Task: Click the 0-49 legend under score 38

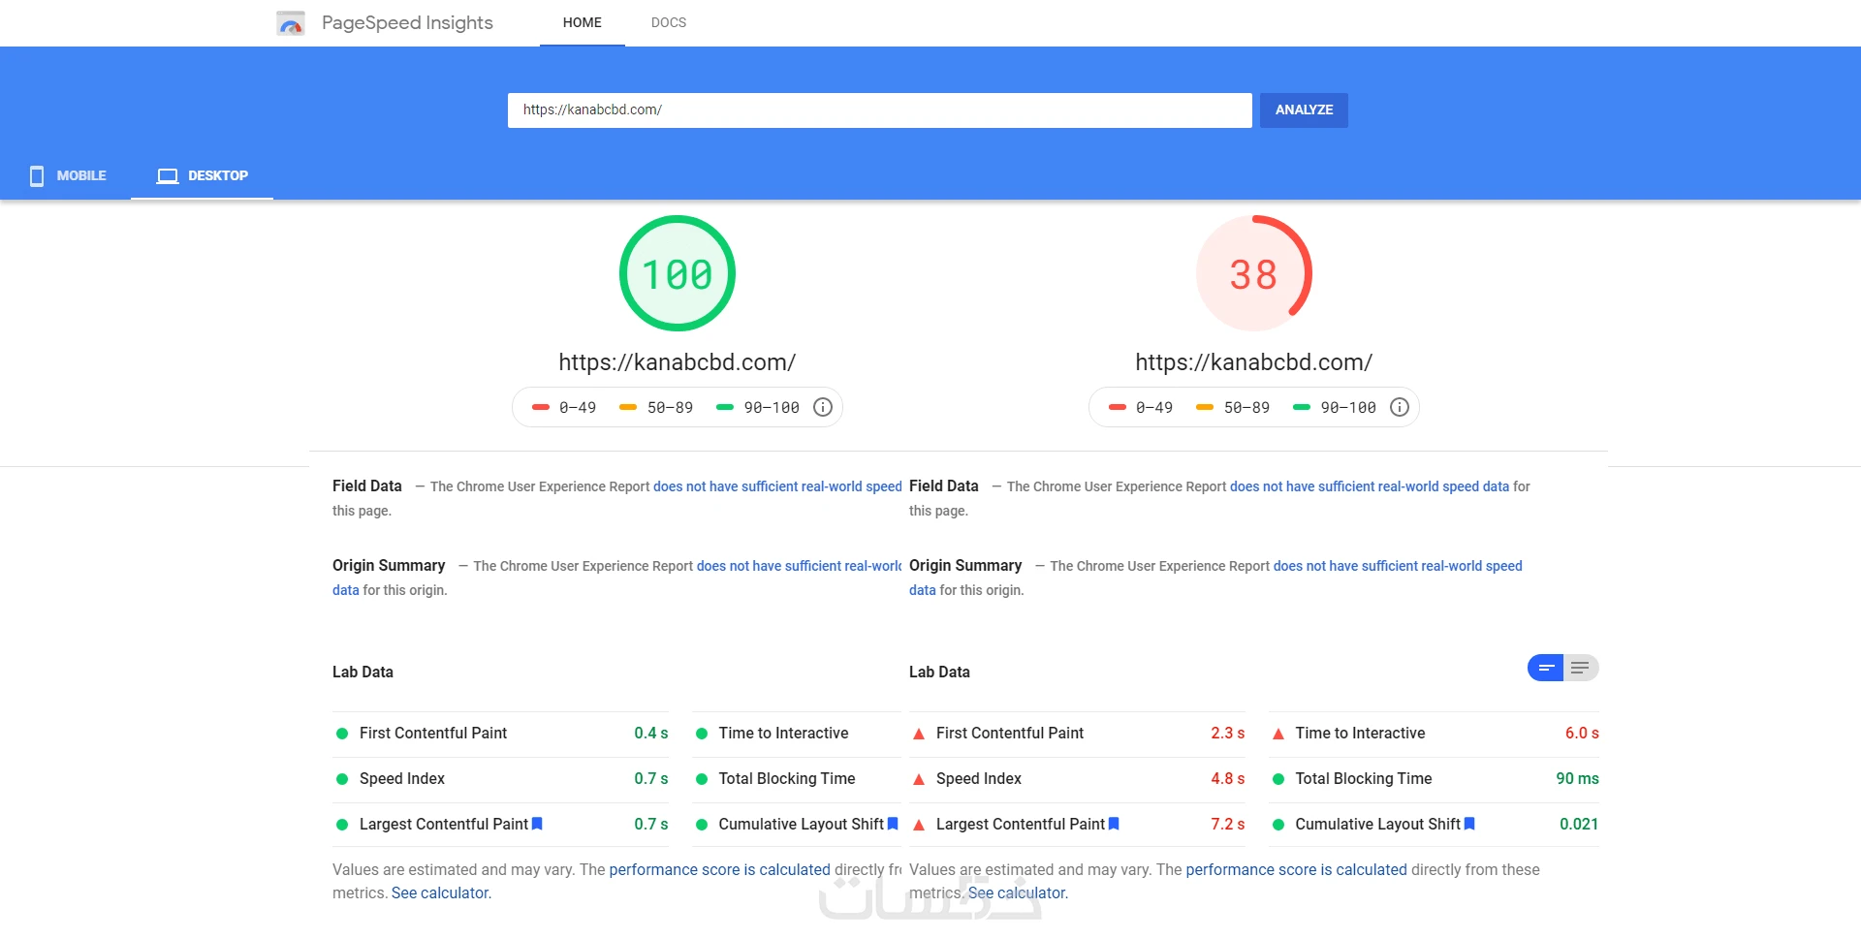Action: point(1141,407)
